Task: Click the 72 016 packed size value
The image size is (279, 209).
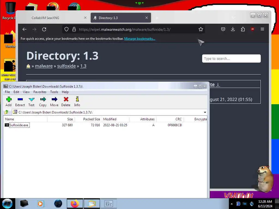Action: [x=95, y=125]
